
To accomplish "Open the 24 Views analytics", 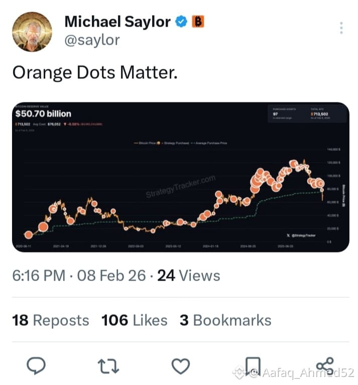I will tap(189, 275).
